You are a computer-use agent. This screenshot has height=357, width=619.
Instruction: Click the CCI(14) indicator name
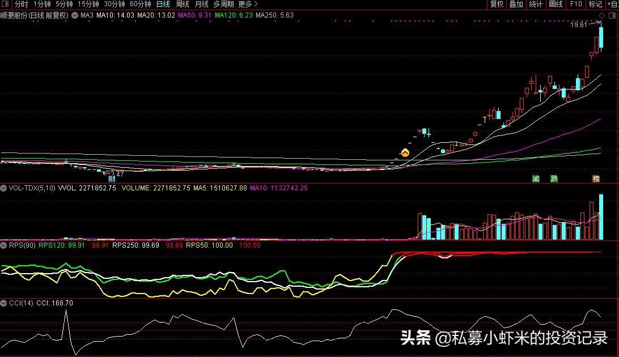coord(21,303)
